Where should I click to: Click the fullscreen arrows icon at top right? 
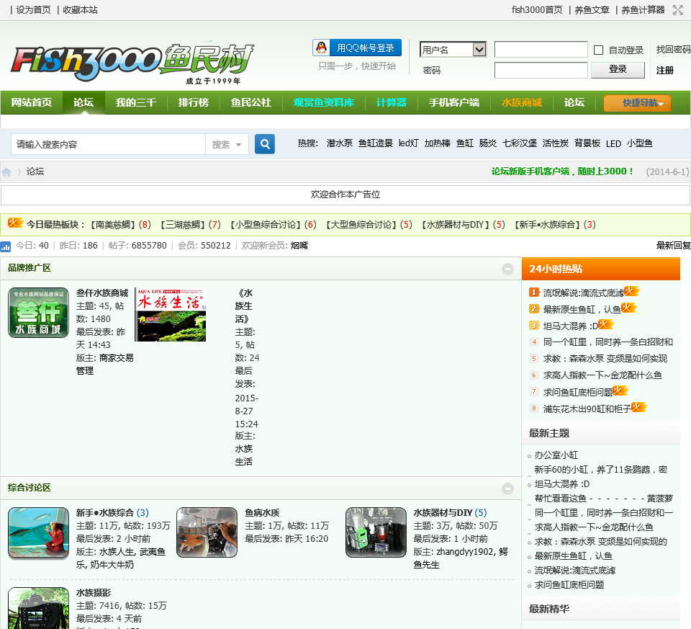pos(678,9)
